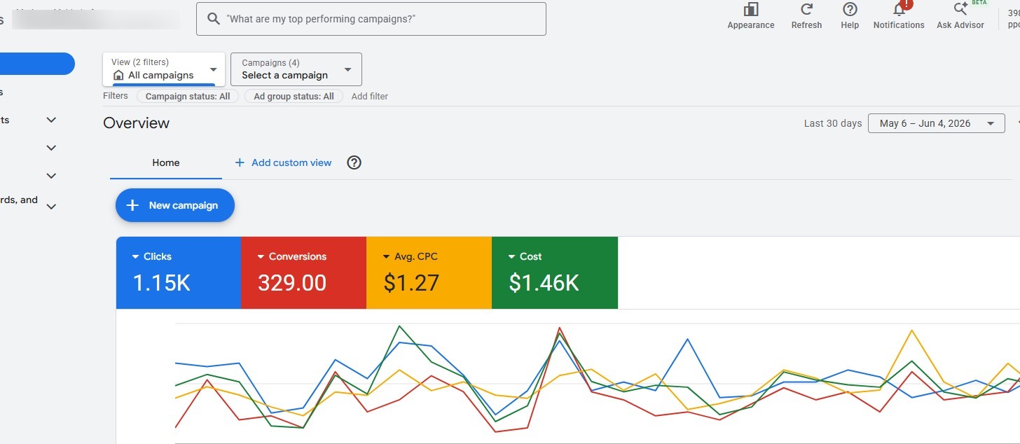Screen dimensions: 1020x444
Task: Click the New campaign button
Action: [x=175, y=205]
